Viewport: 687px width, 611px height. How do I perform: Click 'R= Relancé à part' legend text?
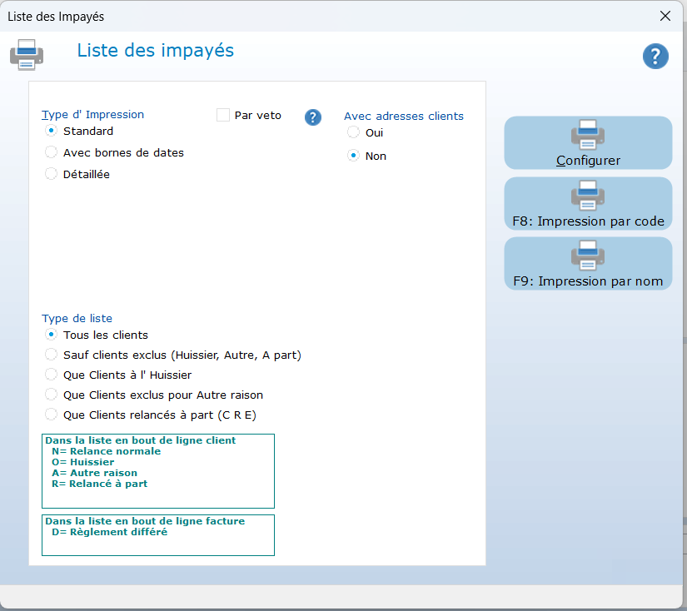99,484
